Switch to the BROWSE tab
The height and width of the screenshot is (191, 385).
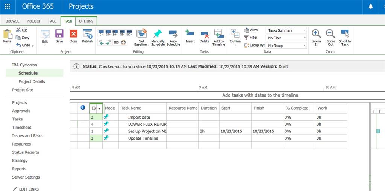click(x=12, y=21)
